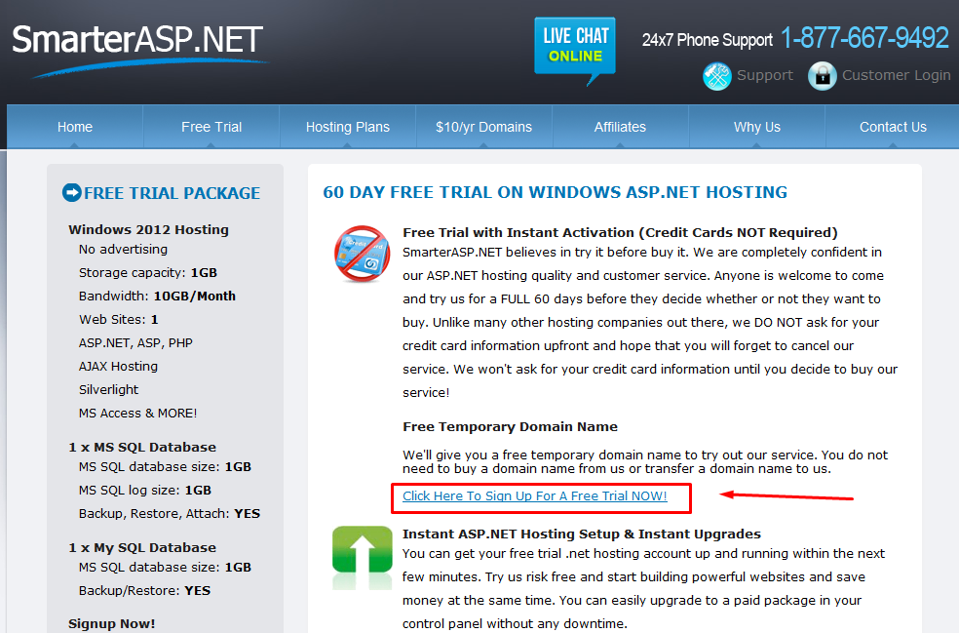Click the Web Sites: 1 line

click(x=119, y=320)
